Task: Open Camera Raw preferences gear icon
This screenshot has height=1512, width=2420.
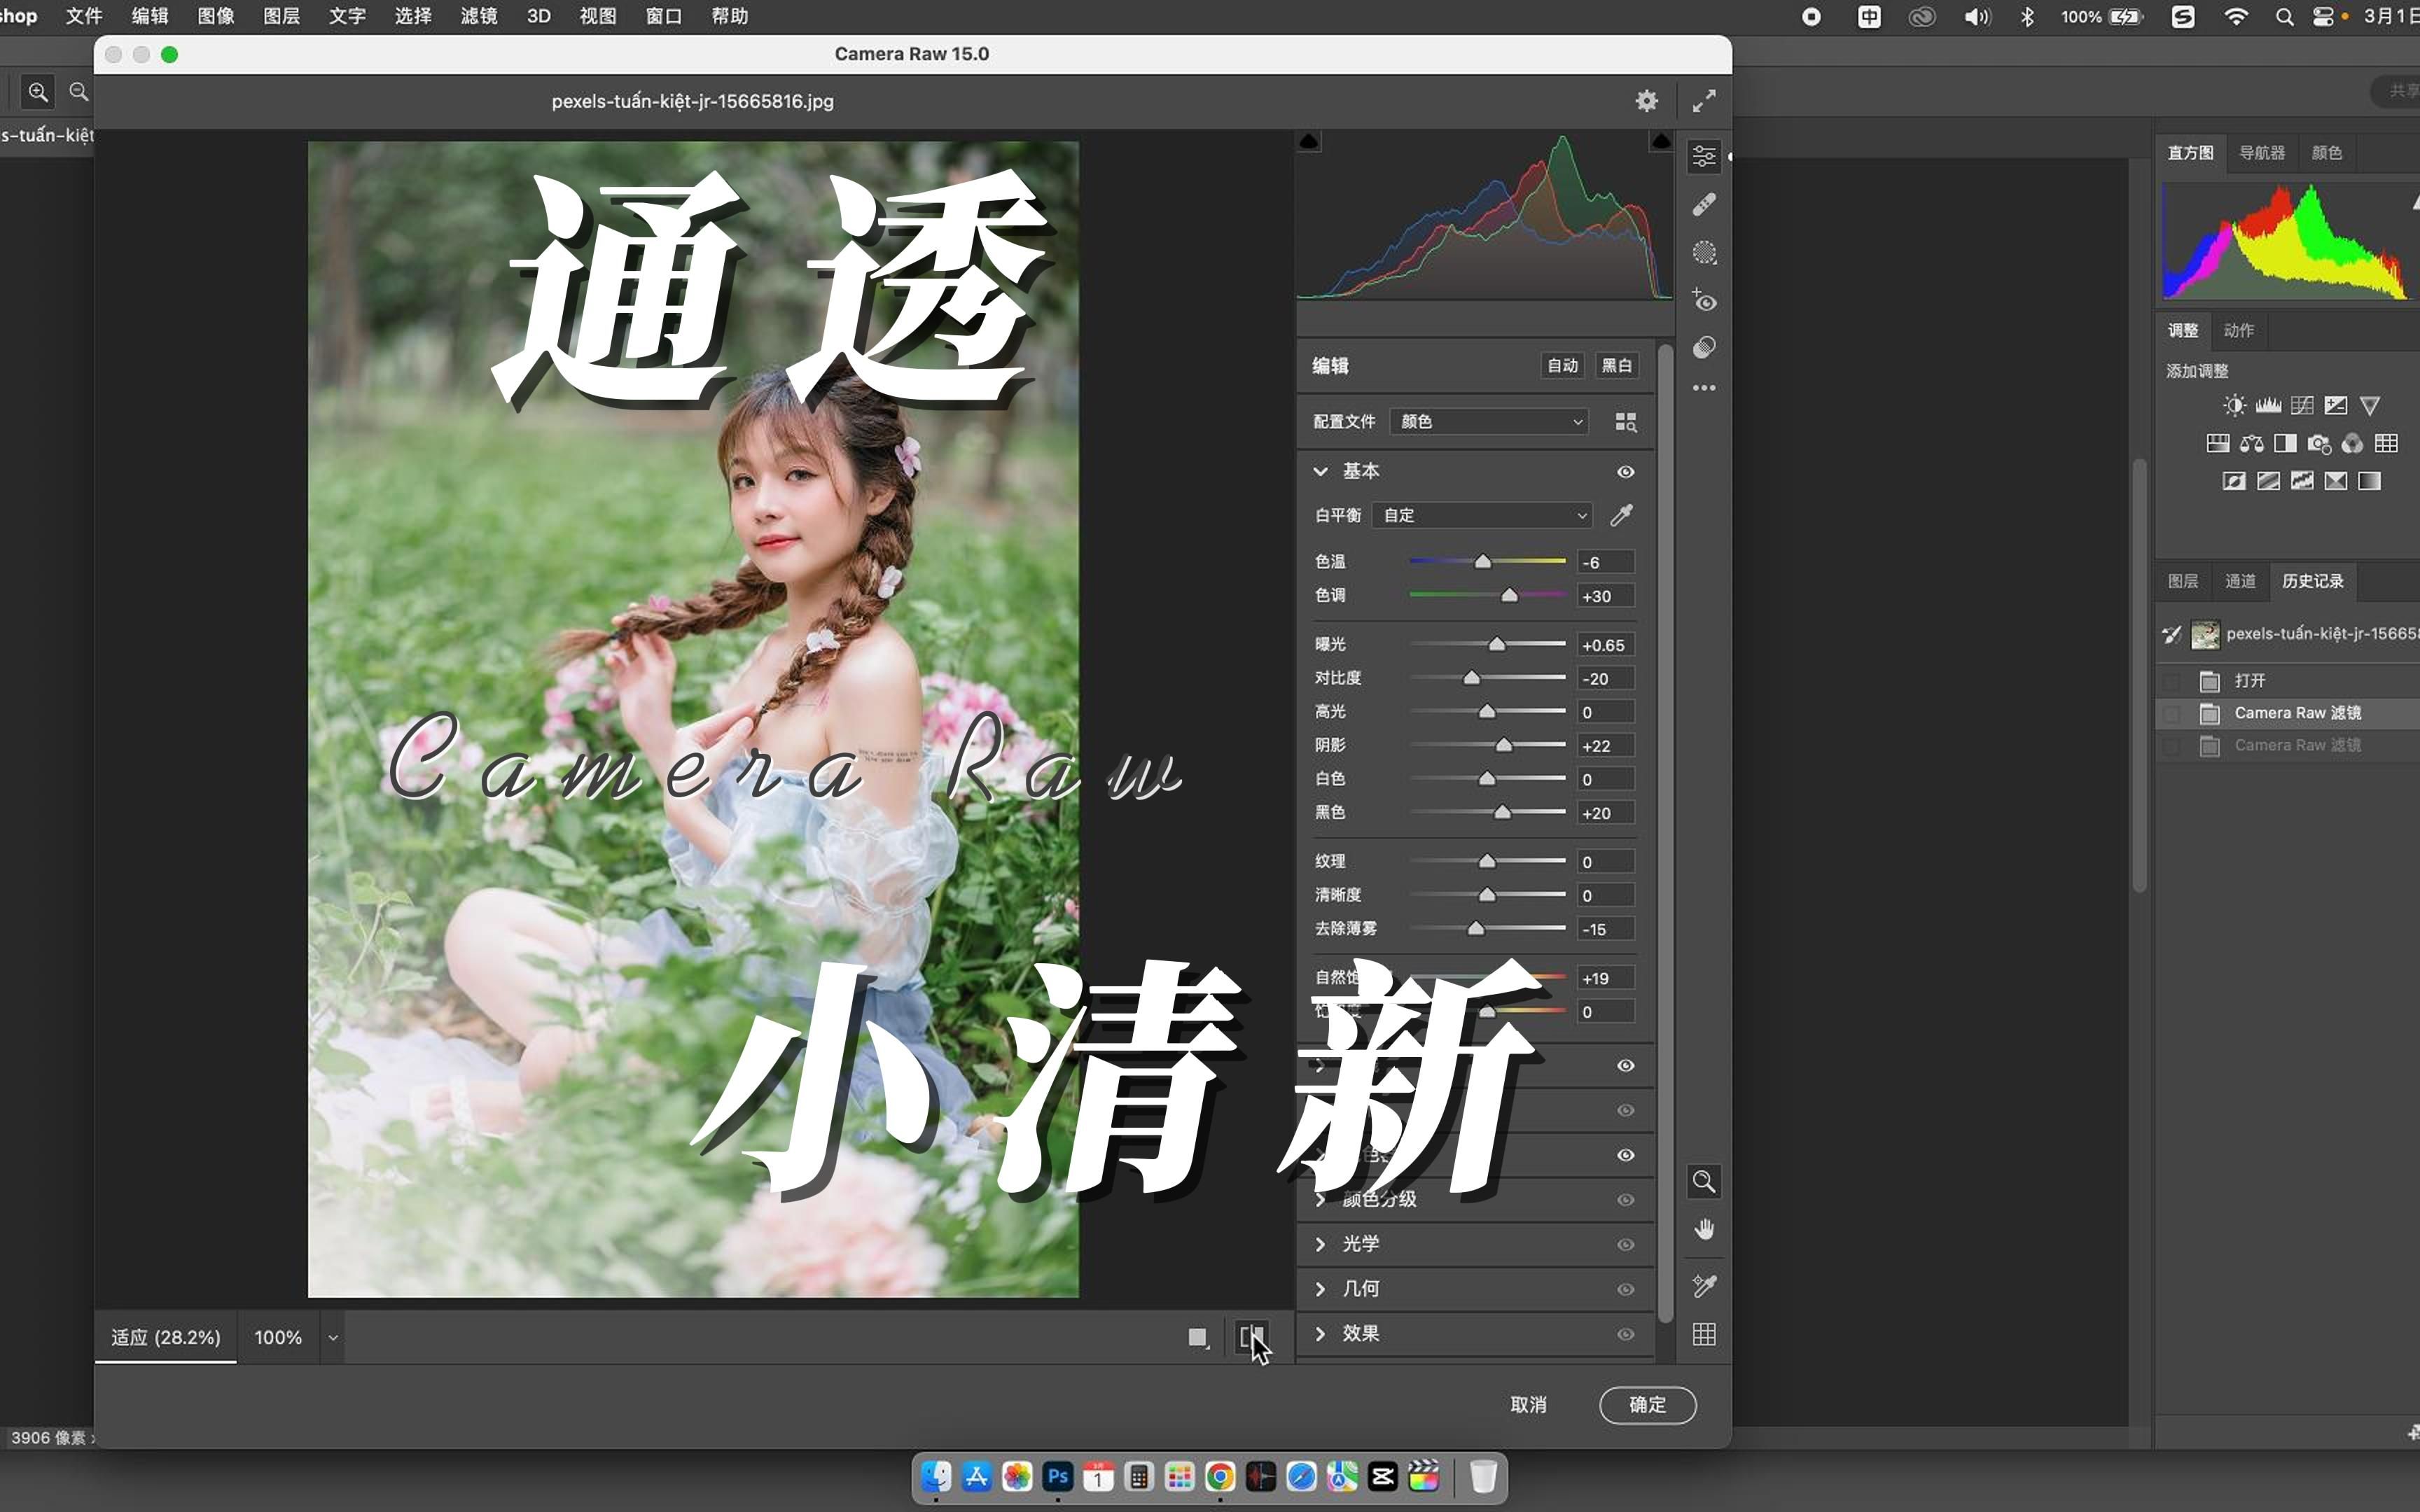Action: [x=1646, y=100]
